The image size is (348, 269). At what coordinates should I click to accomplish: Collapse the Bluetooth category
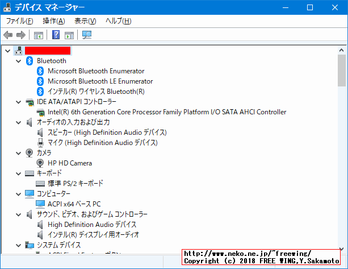(19, 61)
